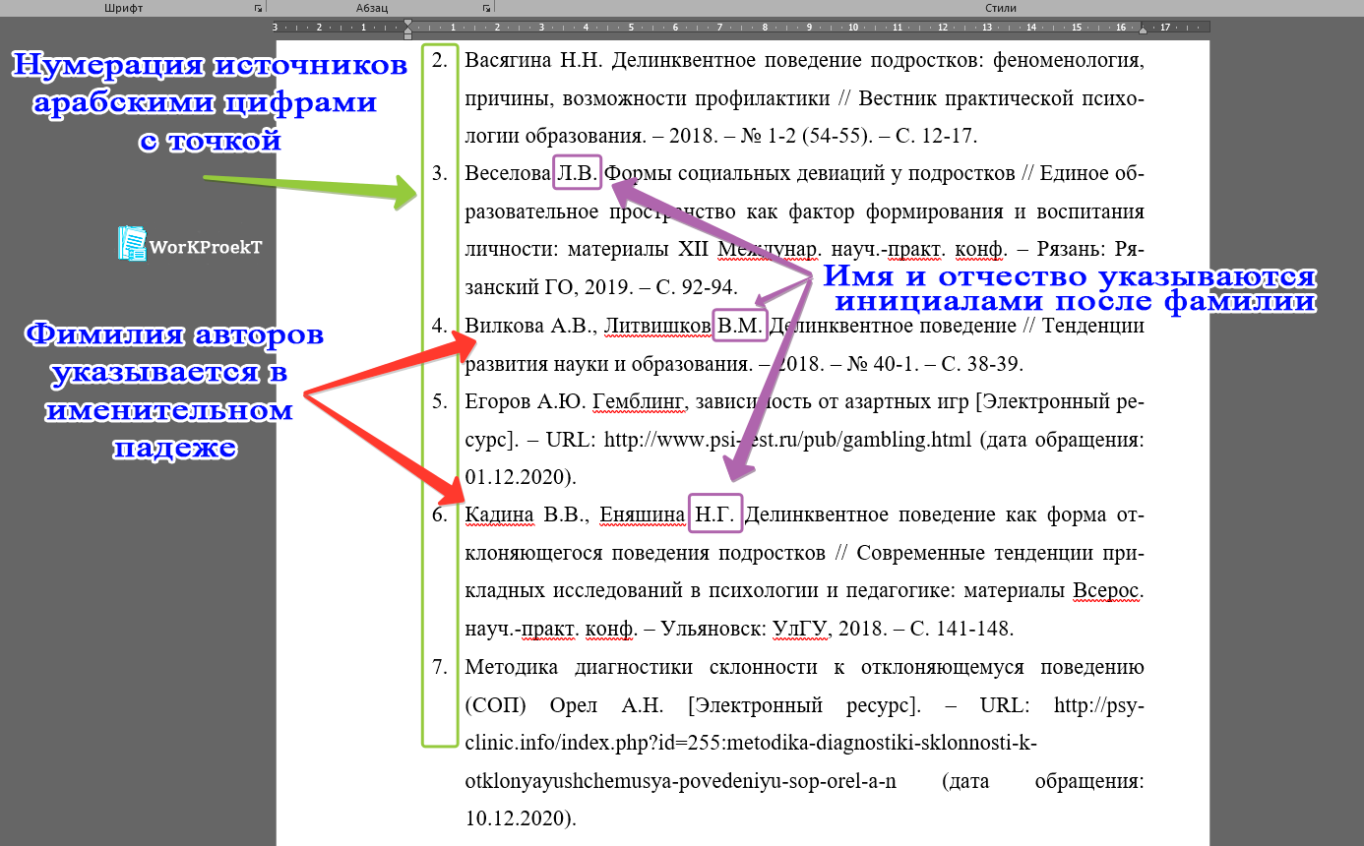1364x846 pixels.
Task: Click the annotation about арабскими цифрами numbering
Action: pyautogui.click(x=210, y=98)
